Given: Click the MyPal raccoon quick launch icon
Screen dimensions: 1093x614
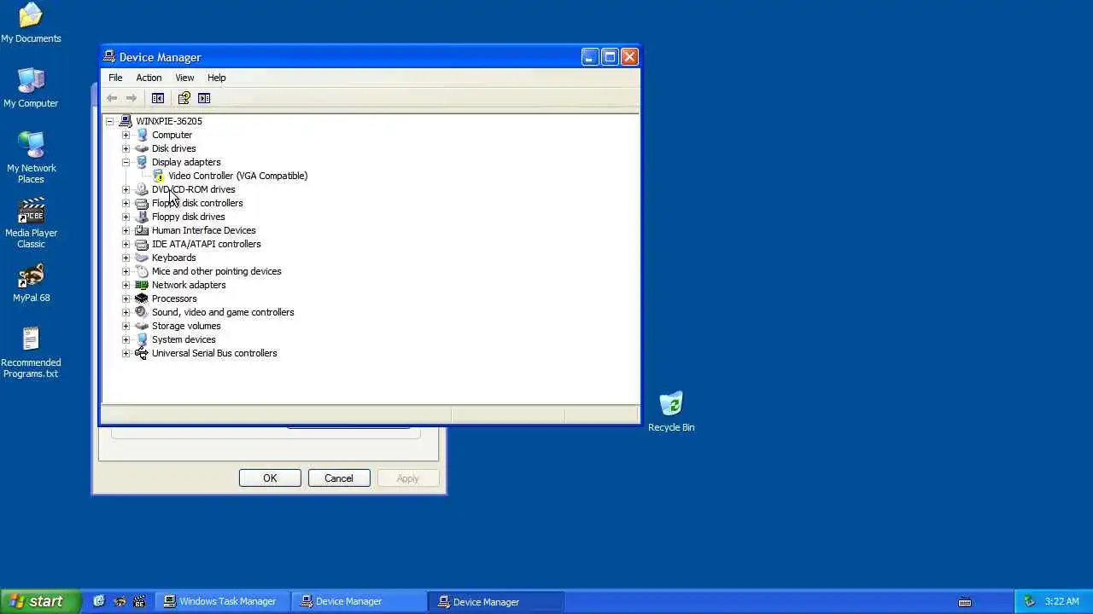Looking at the screenshot, I should click(120, 601).
